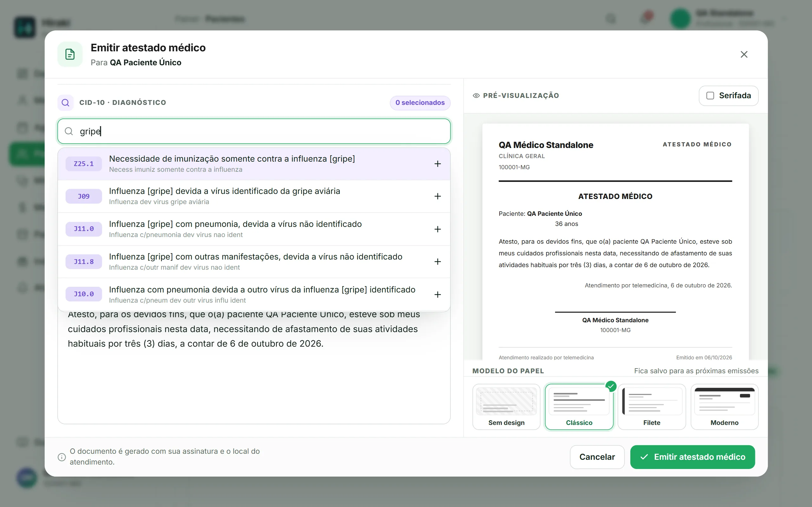Add diagnosis Z25.1 with plus icon

tap(437, 164)
